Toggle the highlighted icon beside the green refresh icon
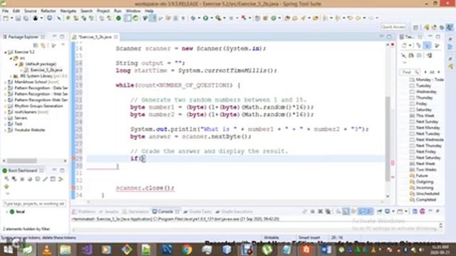The image size is (456, 256). coord(128,18)
